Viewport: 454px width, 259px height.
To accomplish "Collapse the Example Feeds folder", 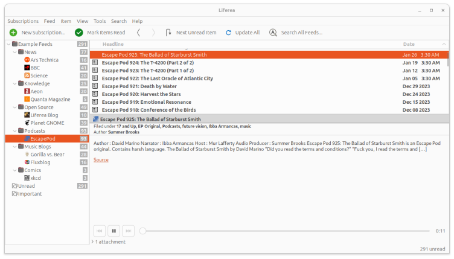I will [8, 44].
